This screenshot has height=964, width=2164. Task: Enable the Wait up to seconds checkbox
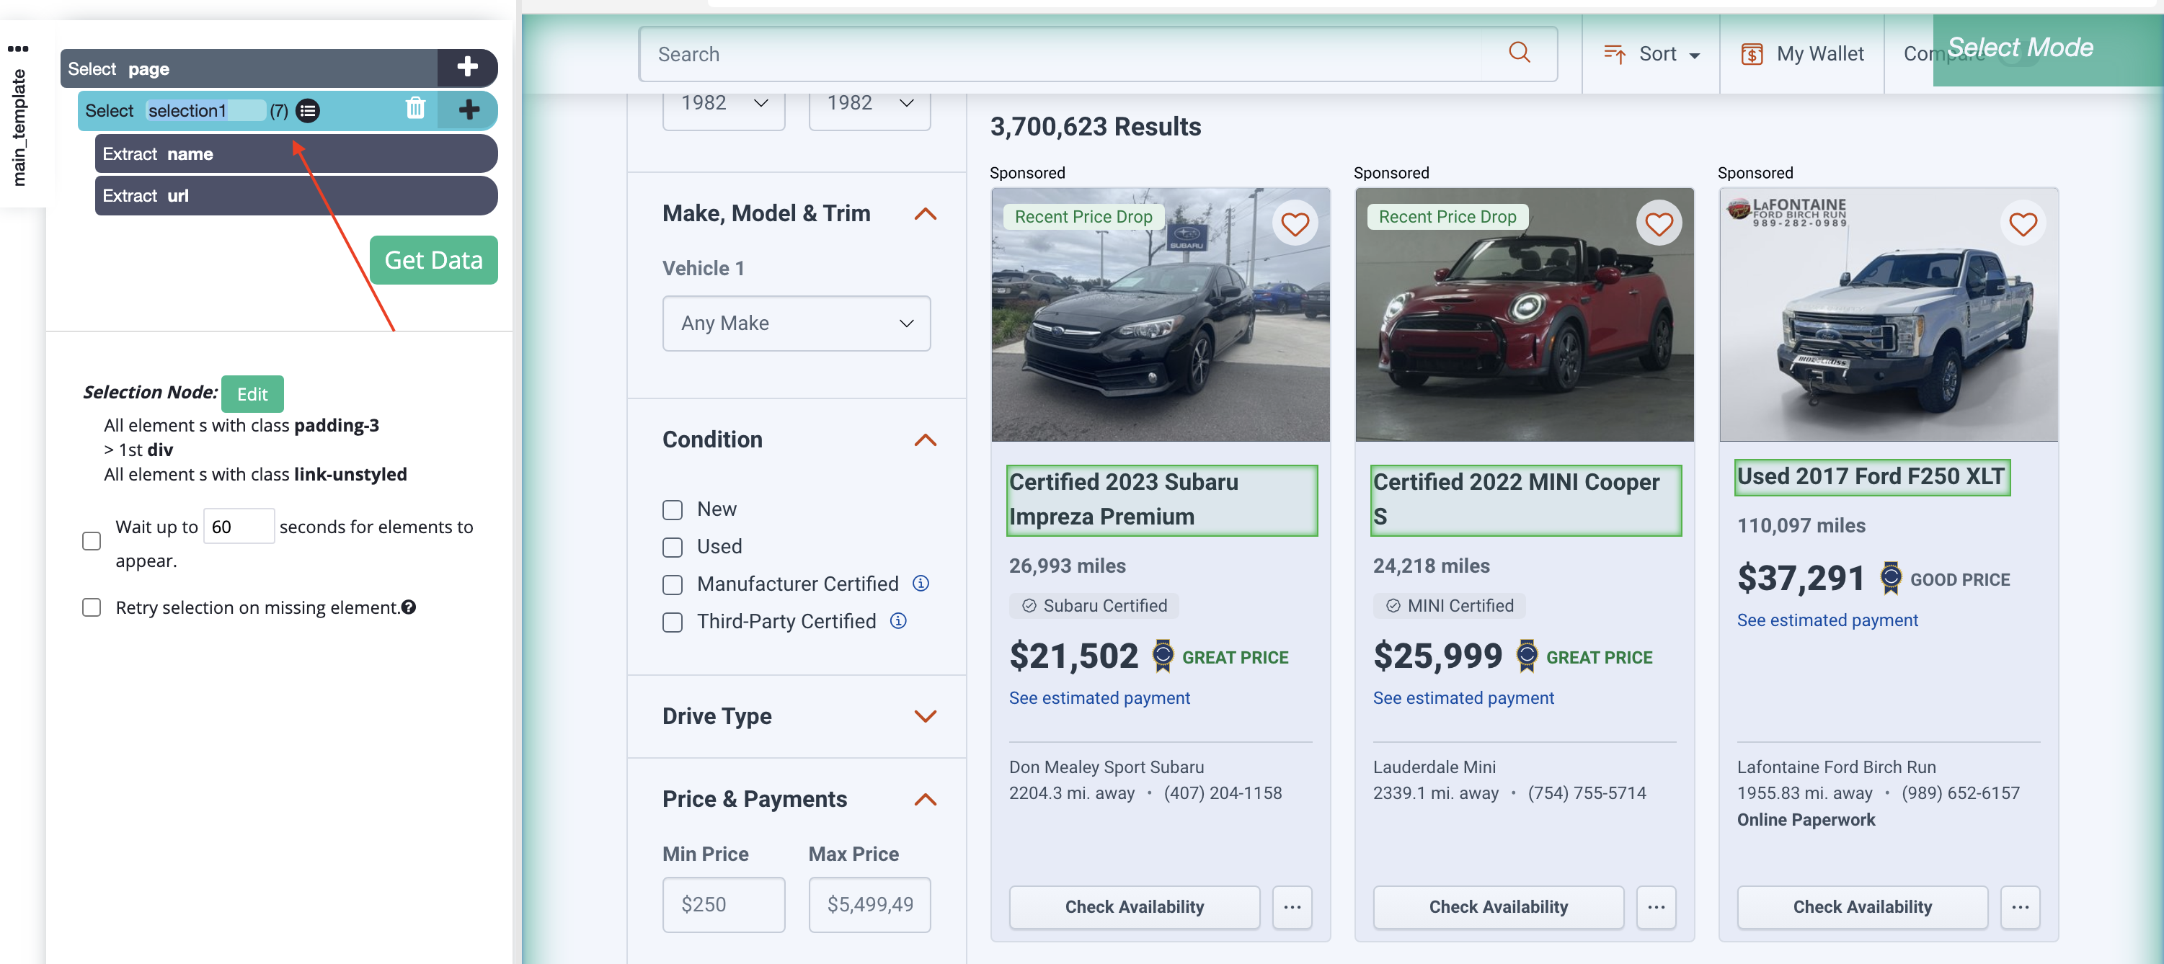92,541
